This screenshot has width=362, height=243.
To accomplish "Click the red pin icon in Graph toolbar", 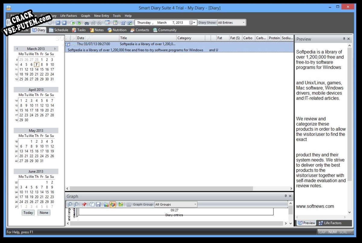I will 84,204.
